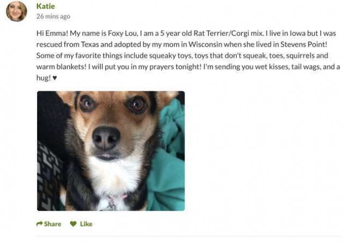
Task: Click the "Like" text label
Action: (x=86, y=224)
